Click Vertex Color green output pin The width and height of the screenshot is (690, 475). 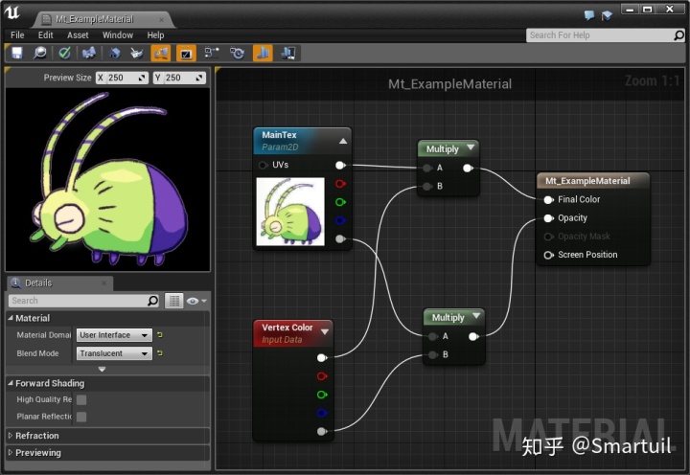tap(322, 395)
